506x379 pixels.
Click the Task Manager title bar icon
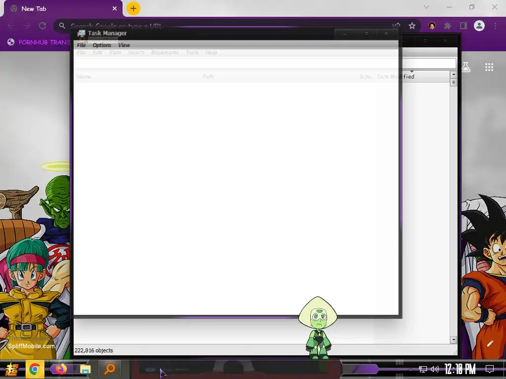click(x=82, y=33)
